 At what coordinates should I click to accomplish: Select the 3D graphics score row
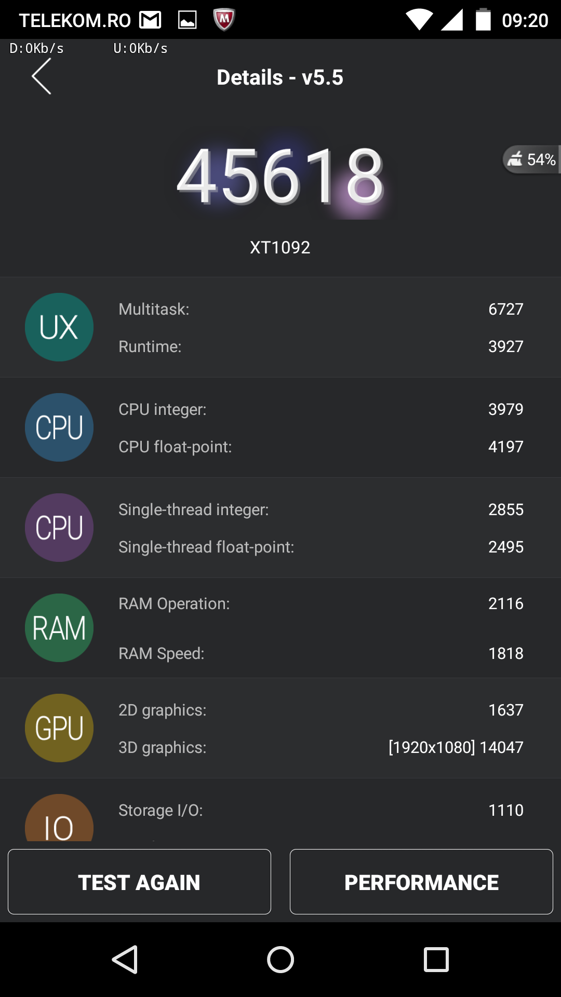[x=320, y=747]
